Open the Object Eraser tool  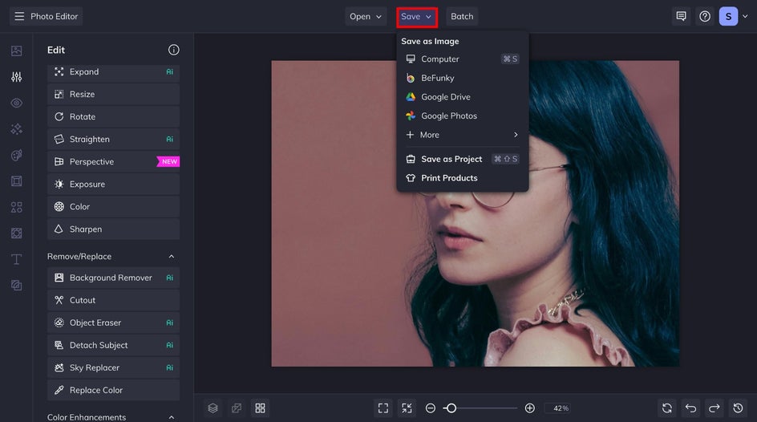coord(113,323)
